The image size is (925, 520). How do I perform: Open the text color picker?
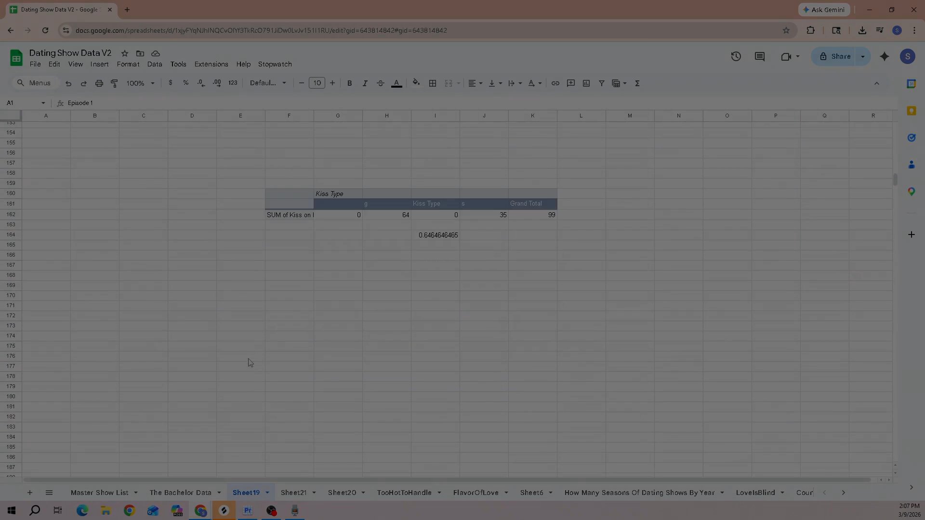click(x=396, y=83)
